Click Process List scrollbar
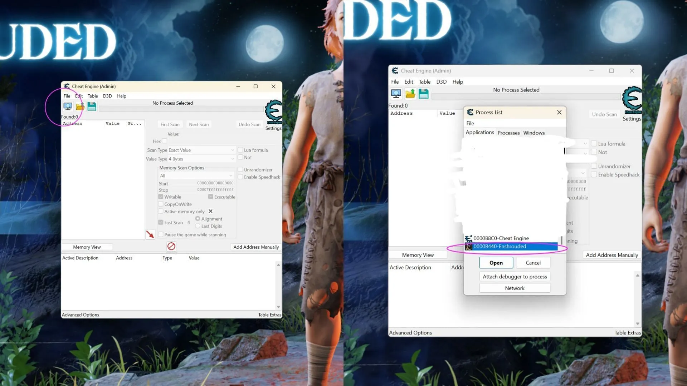687x386 pixels. tap(561, 240)
